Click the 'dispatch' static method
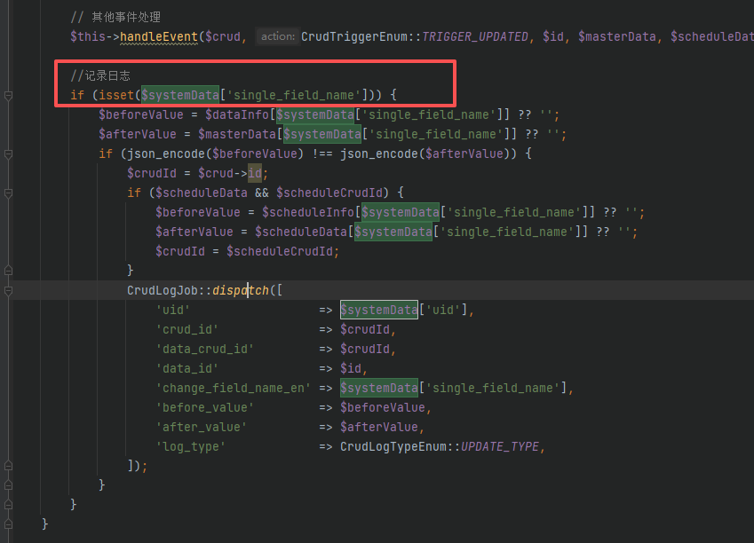 click(241, 290)
